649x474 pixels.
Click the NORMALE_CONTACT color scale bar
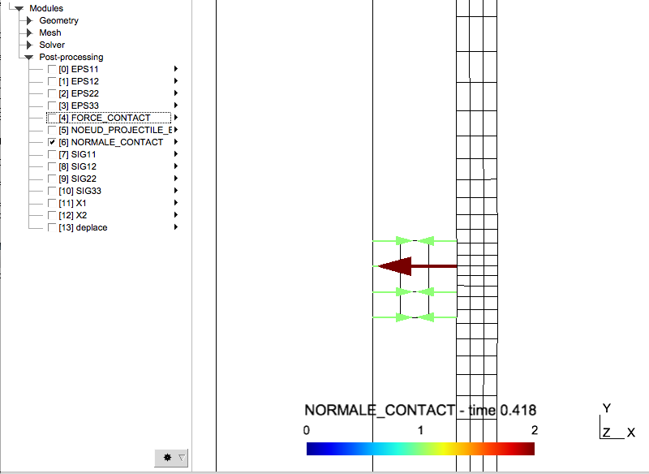(420, 449)
